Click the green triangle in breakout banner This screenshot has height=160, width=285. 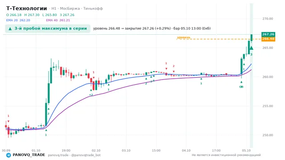10,28
